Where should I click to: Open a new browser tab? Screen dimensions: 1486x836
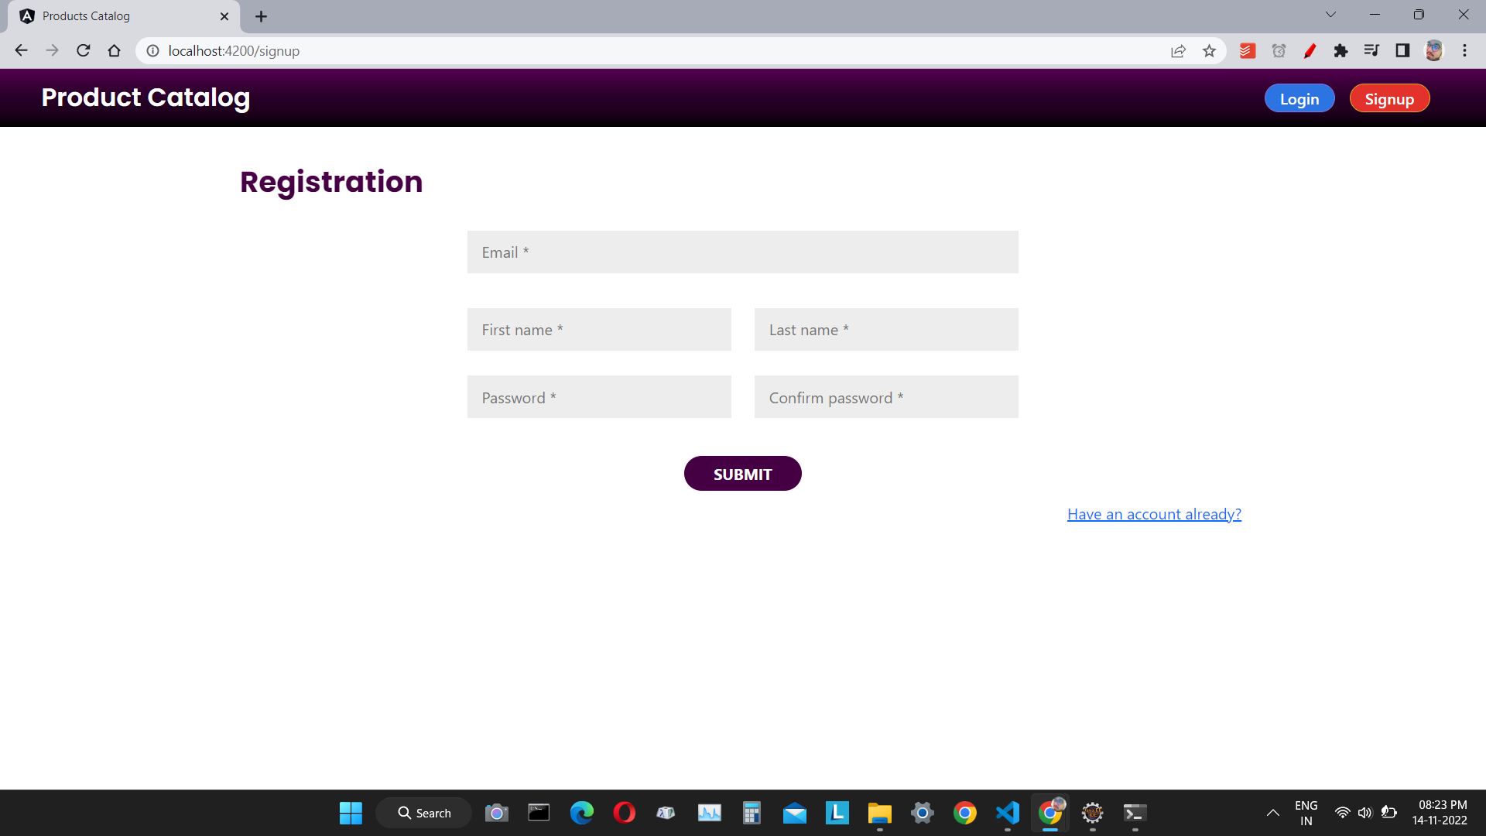click(x=261, y=16)
